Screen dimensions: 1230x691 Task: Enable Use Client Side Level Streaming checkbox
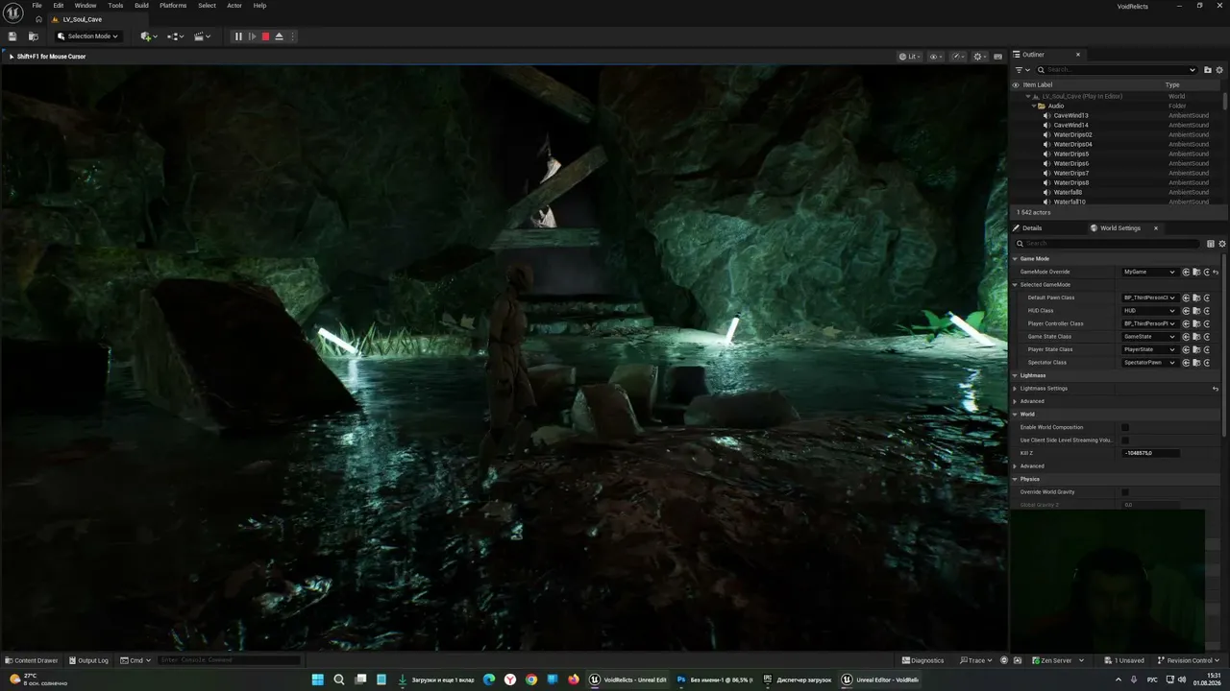click(x=1125, y=441)
